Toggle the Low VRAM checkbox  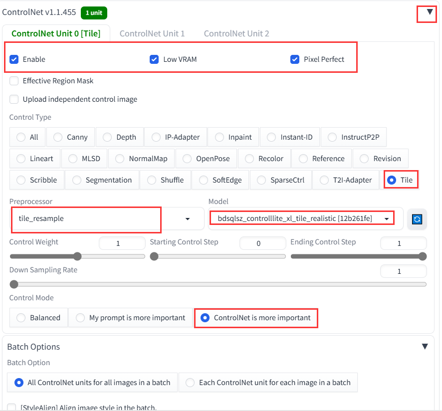coord(154,59)
